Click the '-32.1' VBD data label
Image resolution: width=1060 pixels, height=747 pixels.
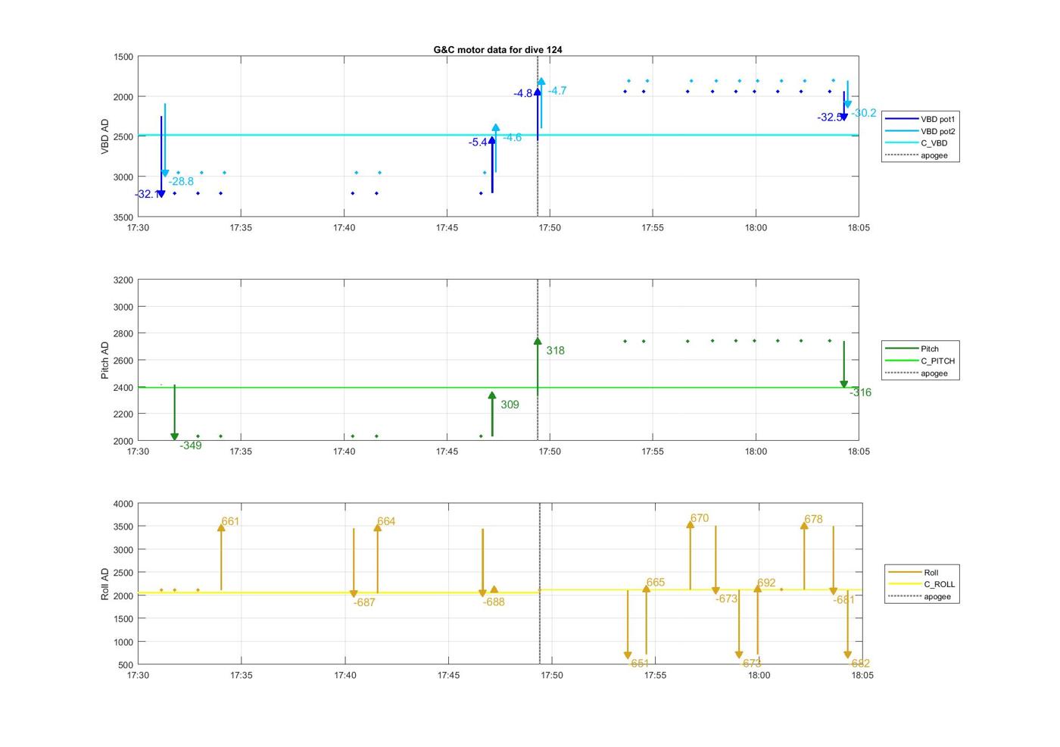coord(147,194)
